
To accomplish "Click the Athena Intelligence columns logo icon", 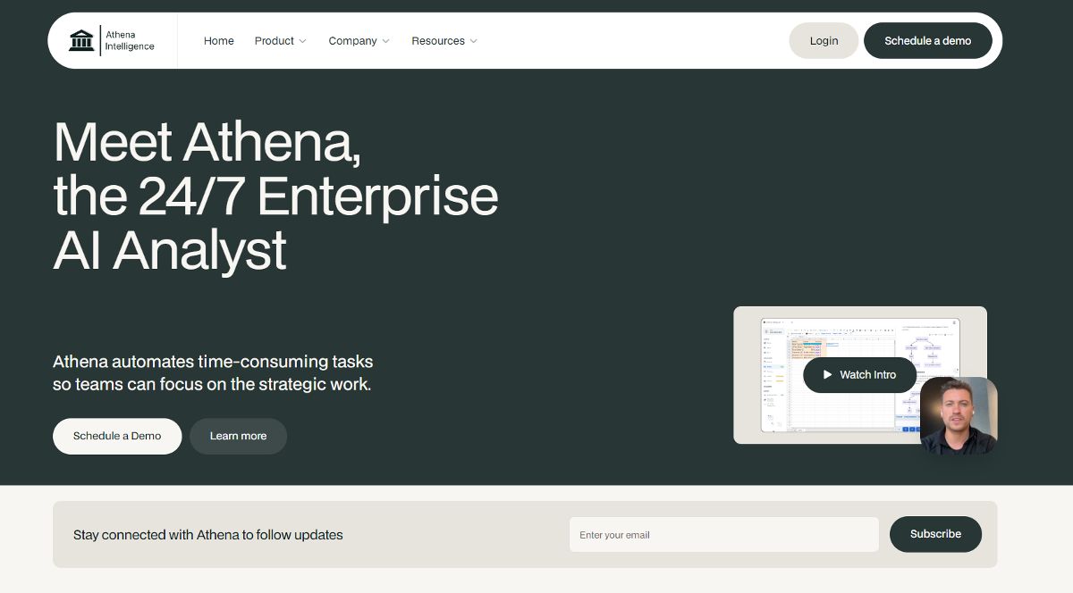I will [81, 39].
